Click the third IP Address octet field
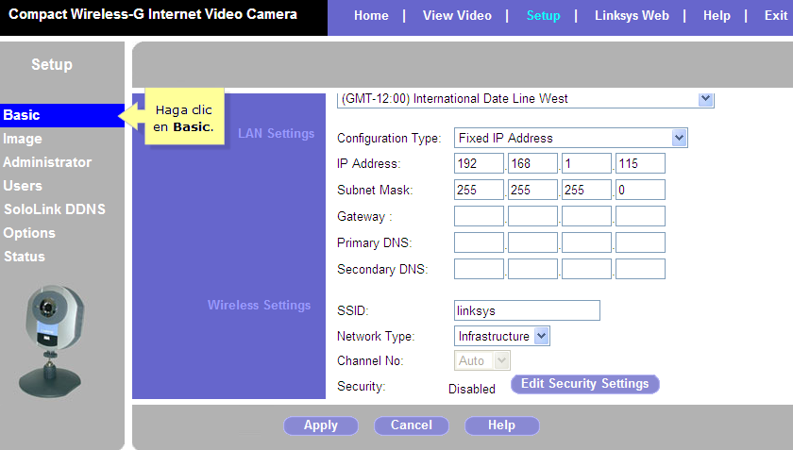This screenshot has width=793, height=450. click(586, 163)
